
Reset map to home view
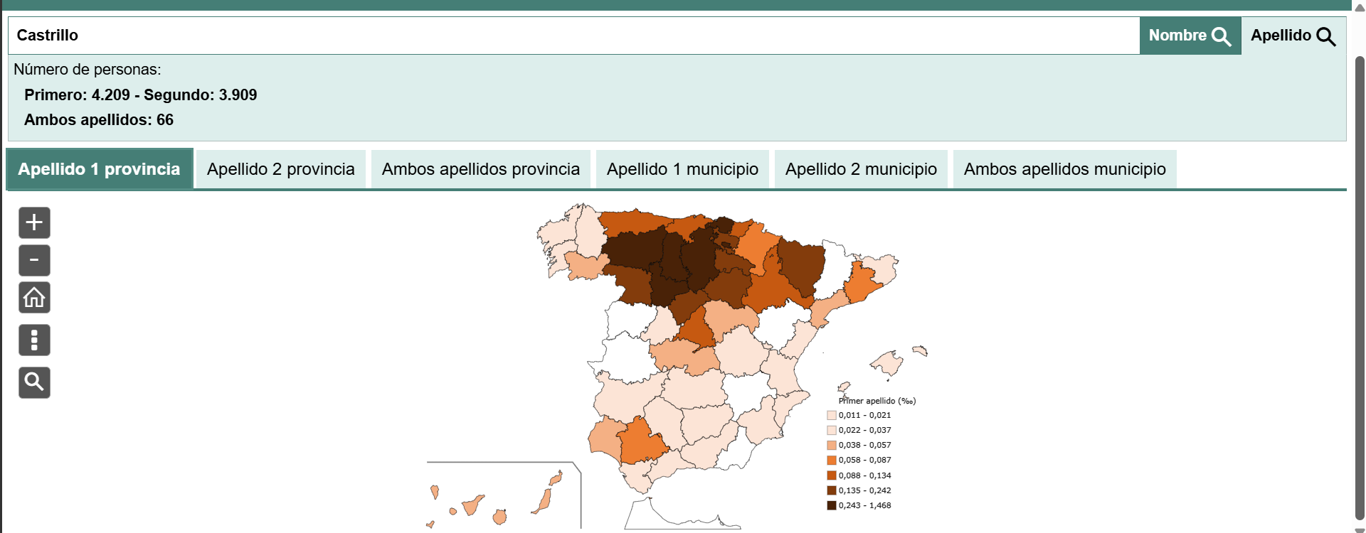34,298
